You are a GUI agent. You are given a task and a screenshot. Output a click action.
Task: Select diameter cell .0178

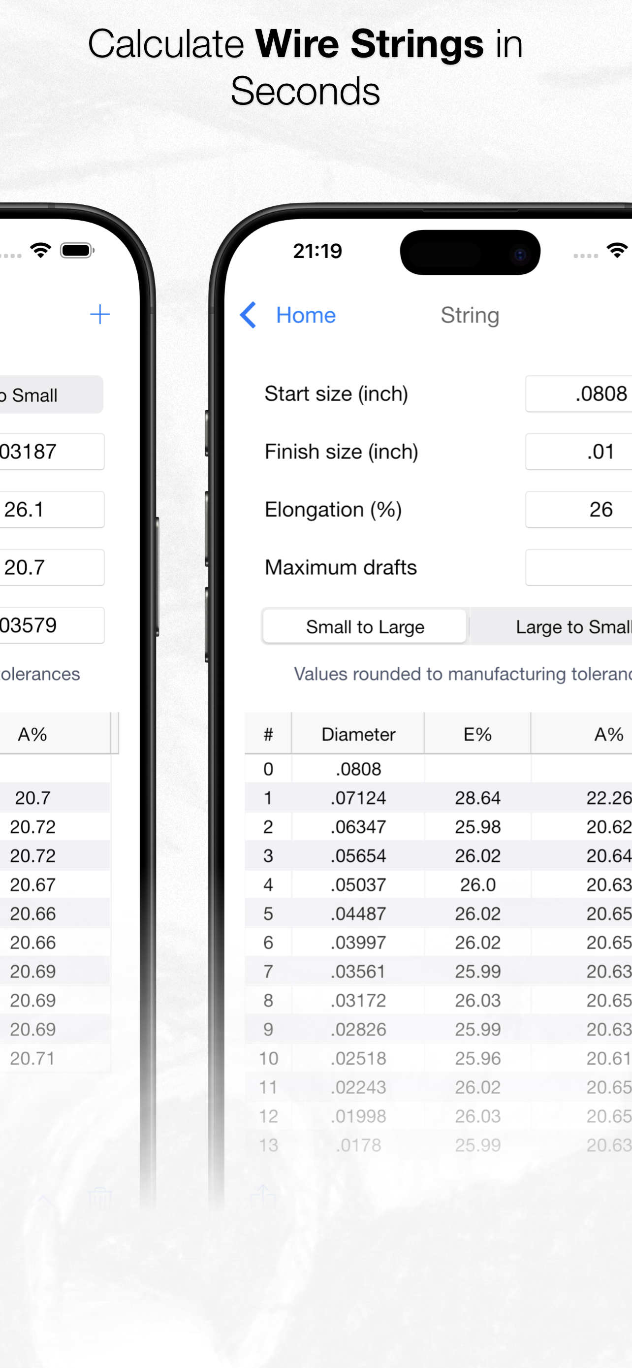pyautogui.click(x=358, y=1145)
